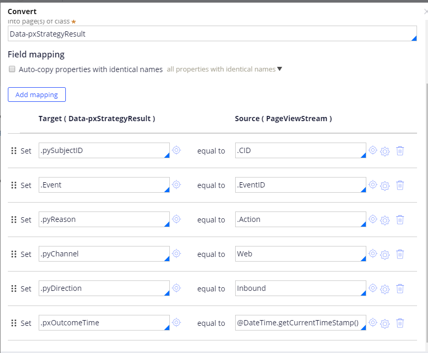428x353 pixels.
Task: Click the Add mapping button
Action: [37, 95]
